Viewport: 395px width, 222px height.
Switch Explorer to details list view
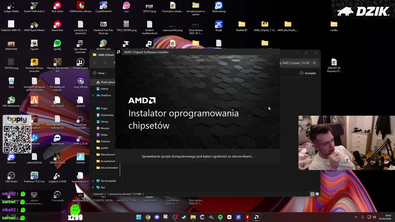click(312, 194)
